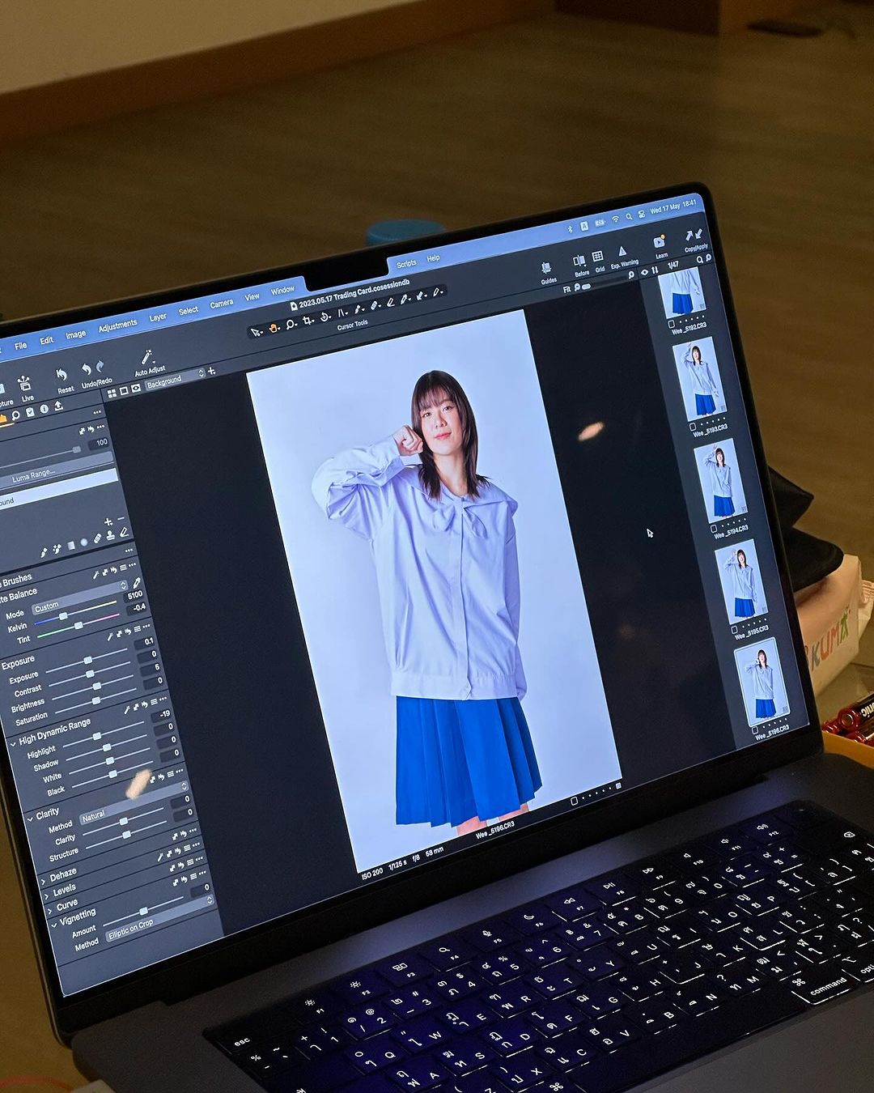Open the Window menu
Screen dimensions: 874x1093
tap(282, 290)
